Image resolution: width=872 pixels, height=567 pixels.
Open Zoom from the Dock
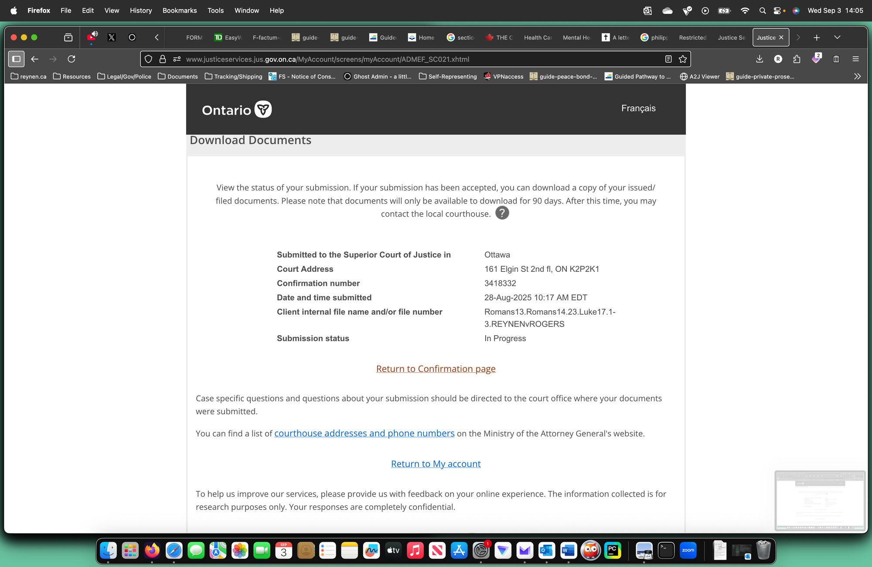tap(688, 550)
